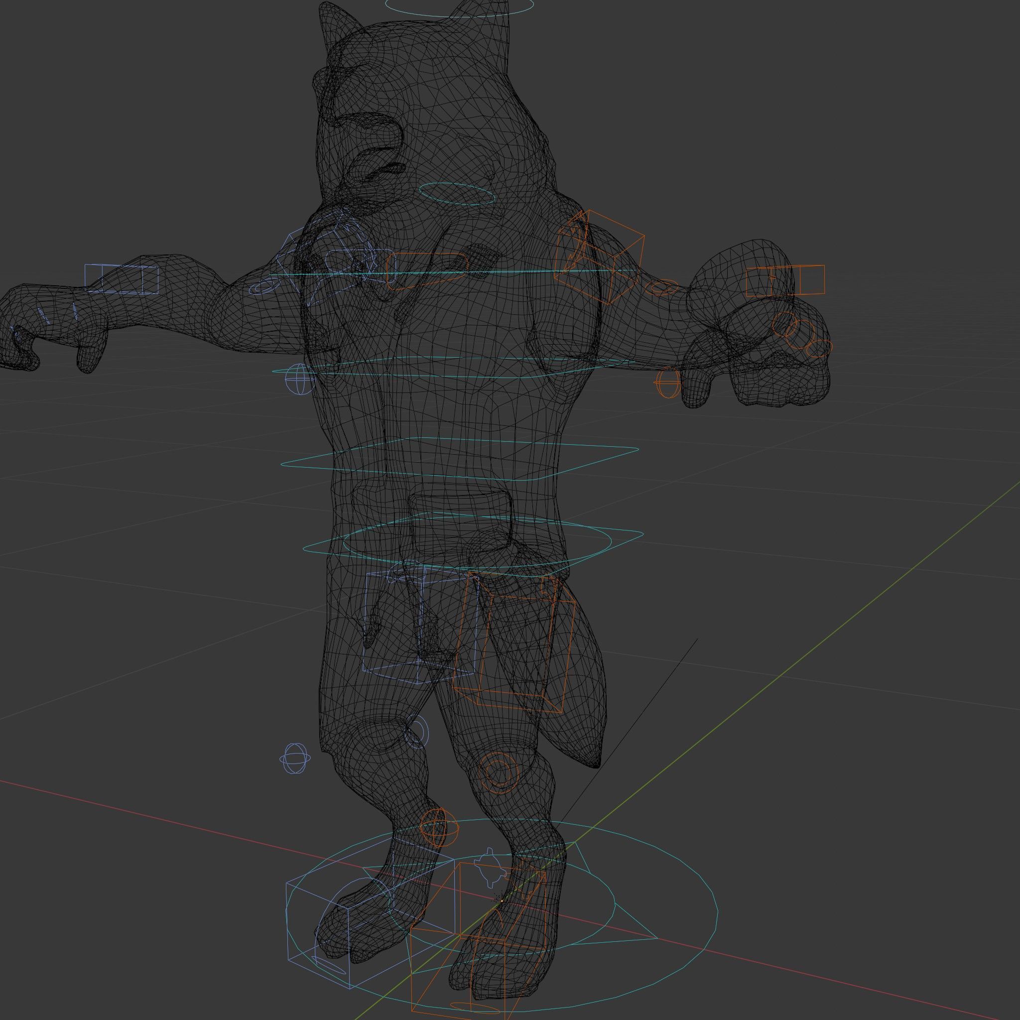Select the blue knee pole sphere
1020x1020 pixels.
pyautogui.click(x=295, y=759)
